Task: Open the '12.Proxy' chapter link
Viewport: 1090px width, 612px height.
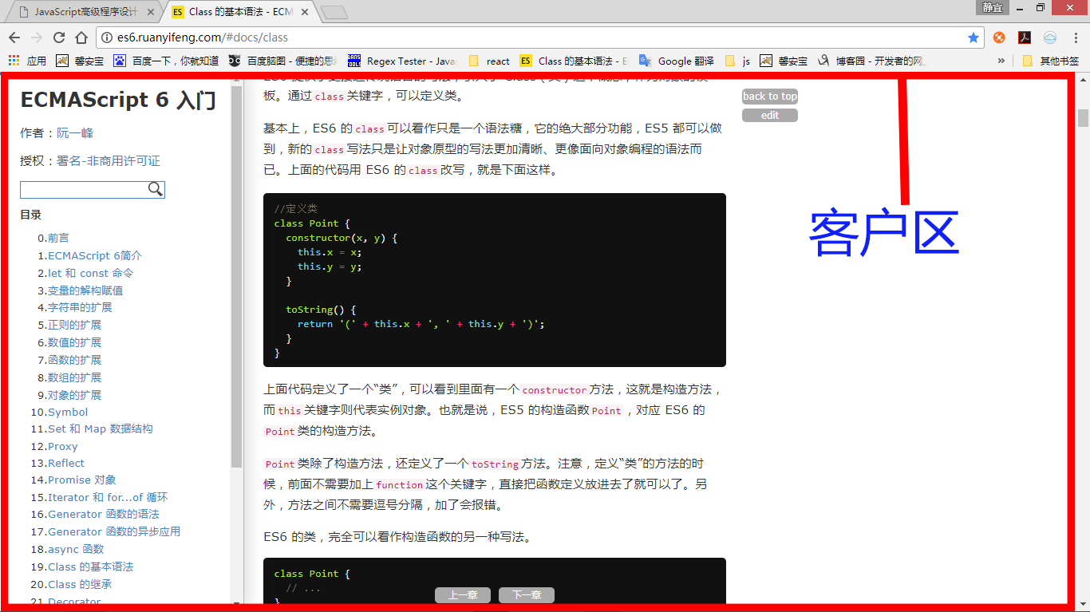Action: point(54,446)
